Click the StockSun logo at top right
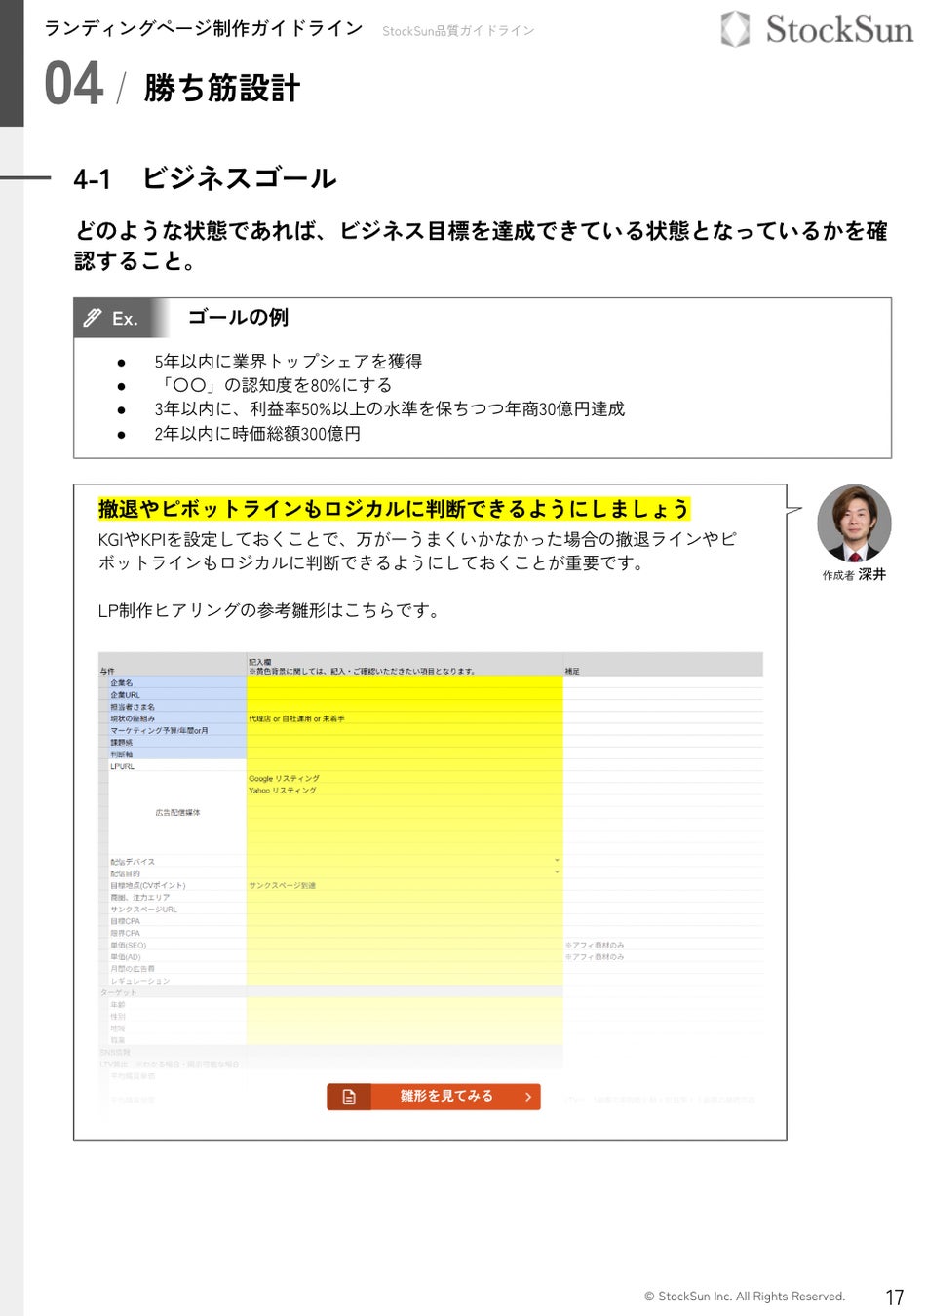 pyautogui.click(x=817, y=29)
